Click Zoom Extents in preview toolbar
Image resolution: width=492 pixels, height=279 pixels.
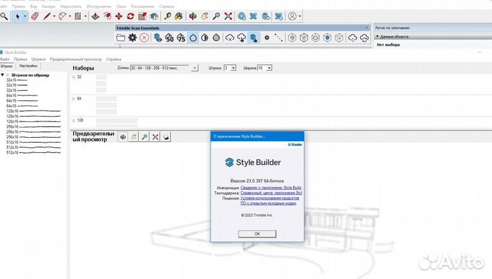(155, 137)
